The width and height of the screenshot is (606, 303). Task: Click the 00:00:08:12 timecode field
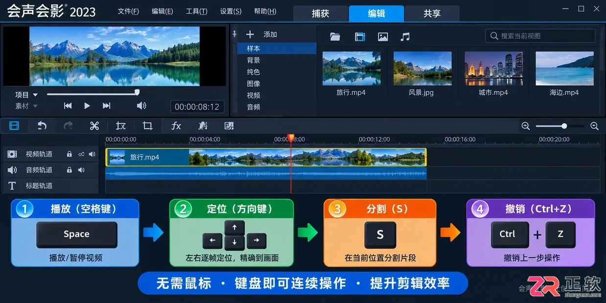(197, 107)
